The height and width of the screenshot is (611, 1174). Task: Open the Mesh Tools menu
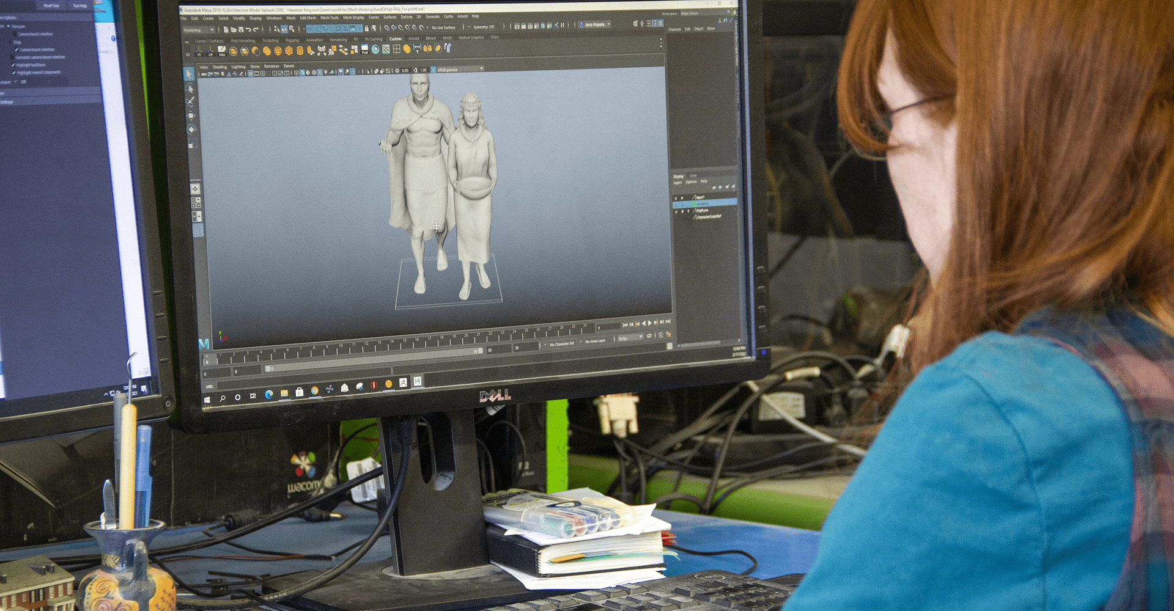(330, 18)
